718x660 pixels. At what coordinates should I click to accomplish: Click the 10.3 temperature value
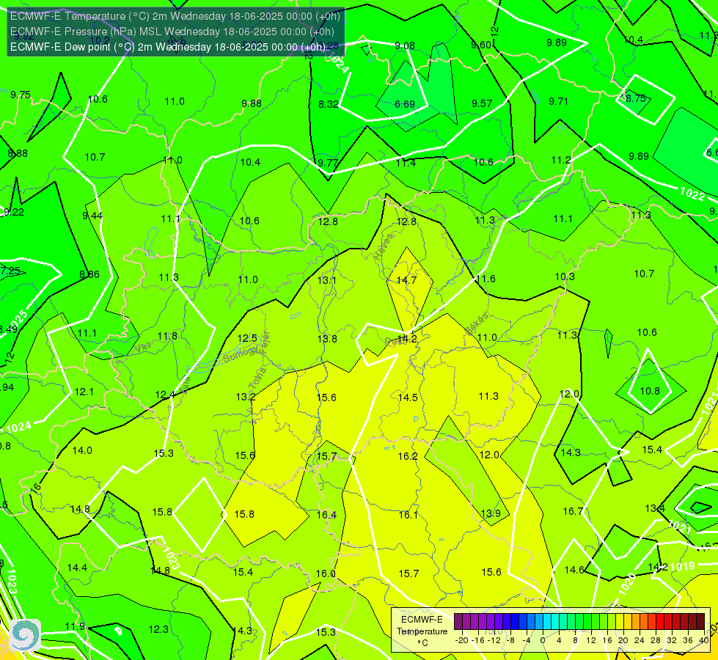coord(565,276)
